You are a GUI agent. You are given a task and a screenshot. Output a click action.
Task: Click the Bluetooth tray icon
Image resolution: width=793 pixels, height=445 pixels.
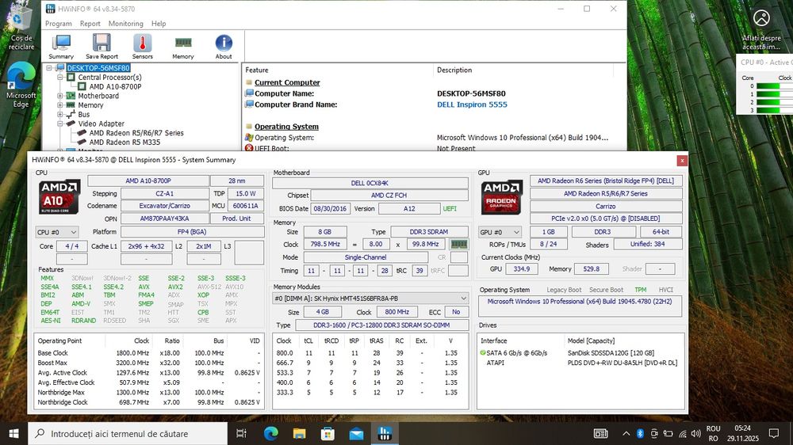[640, 433]
